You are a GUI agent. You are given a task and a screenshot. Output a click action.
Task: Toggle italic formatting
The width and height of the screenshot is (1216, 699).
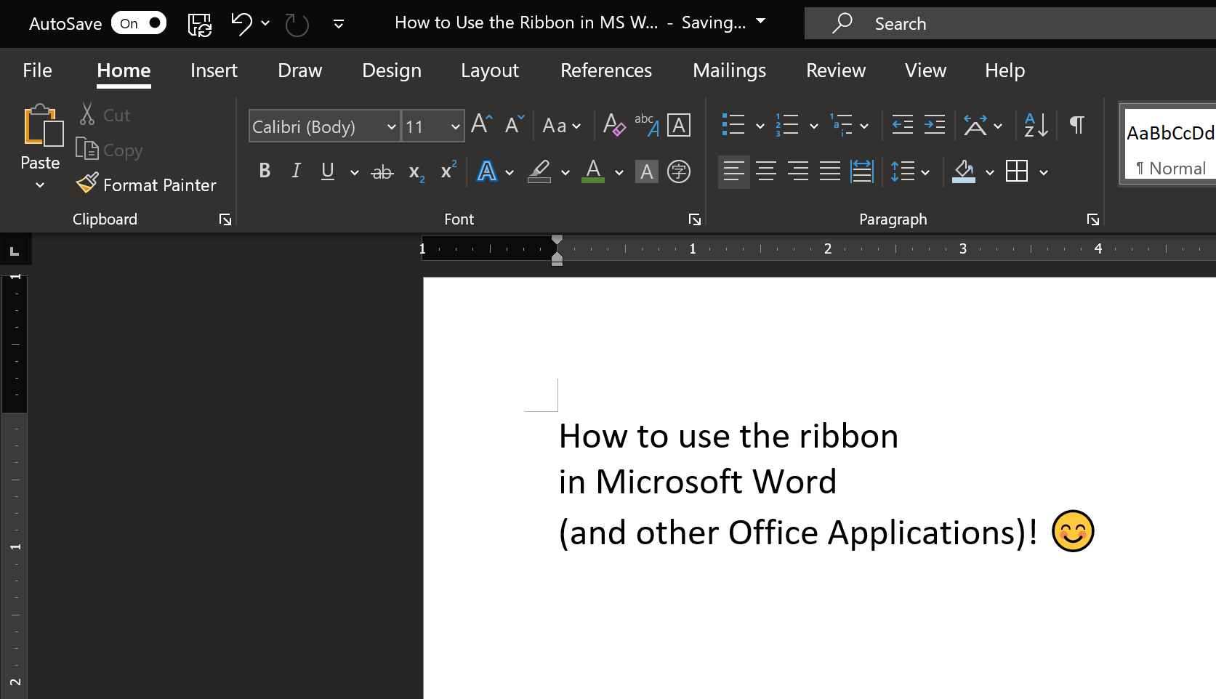pyautogui.click(x=296, y=171)
